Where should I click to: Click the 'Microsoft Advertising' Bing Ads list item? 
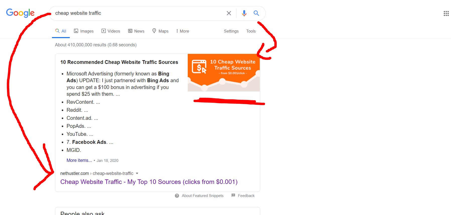[x=122, y=84]
